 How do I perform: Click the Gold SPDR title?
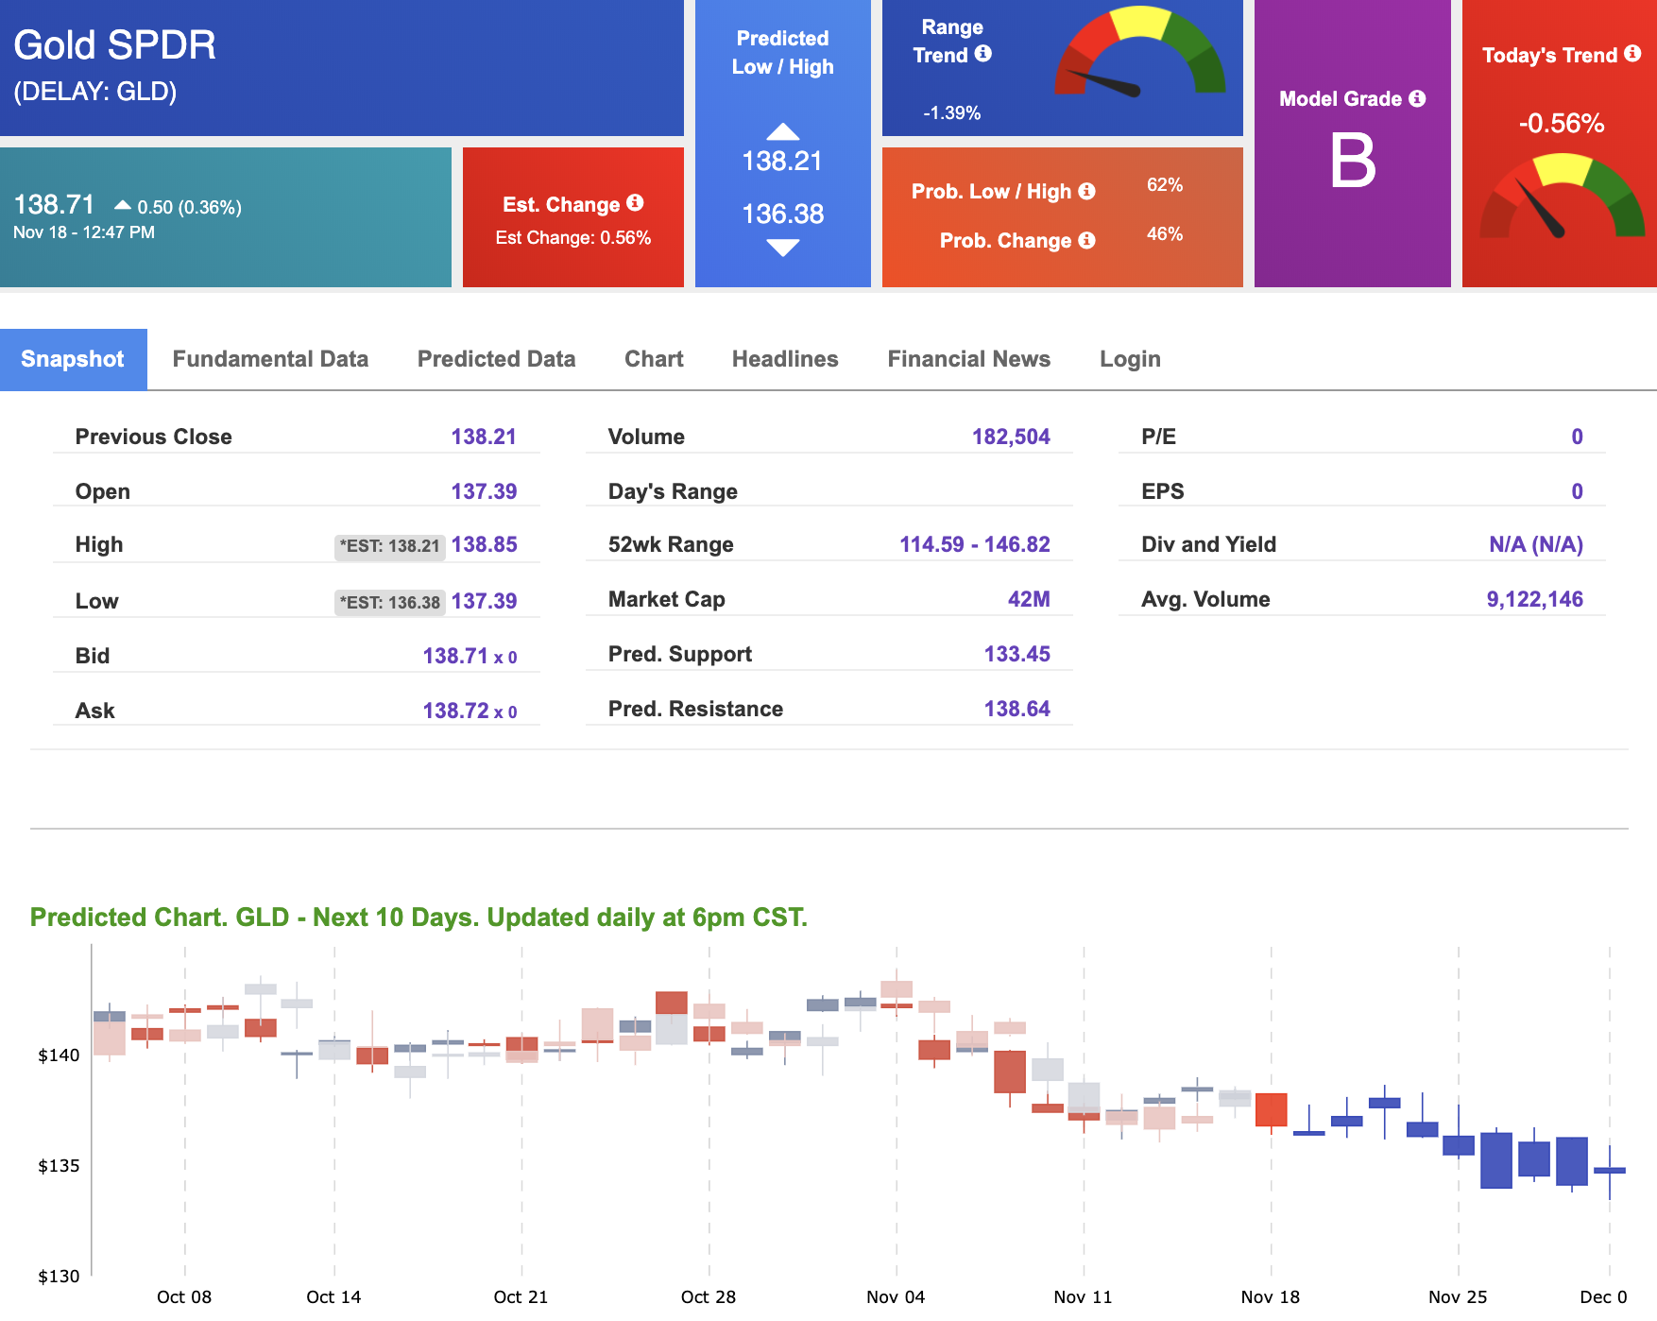click(114, 44)
